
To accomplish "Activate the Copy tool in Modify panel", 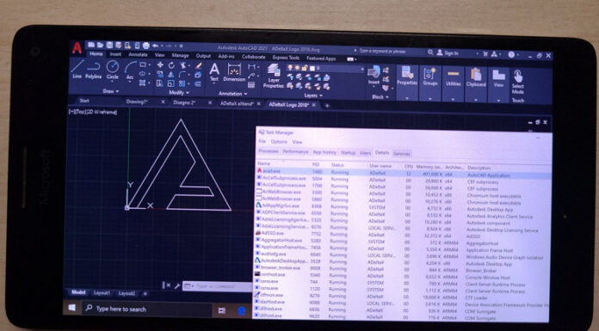I will (160, 75).
